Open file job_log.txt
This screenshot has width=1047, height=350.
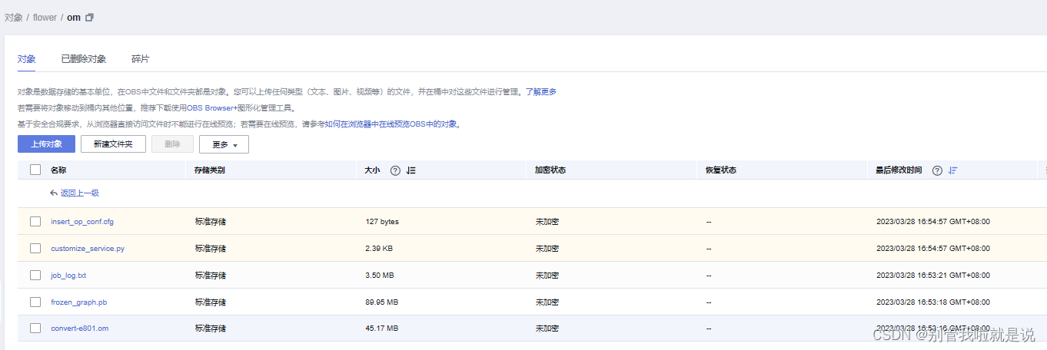pos(68,275)
